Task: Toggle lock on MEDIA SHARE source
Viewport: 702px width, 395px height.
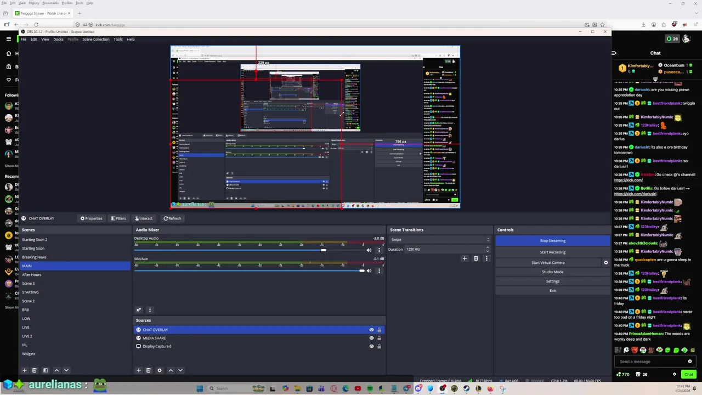Action: (x=379, y=338)
